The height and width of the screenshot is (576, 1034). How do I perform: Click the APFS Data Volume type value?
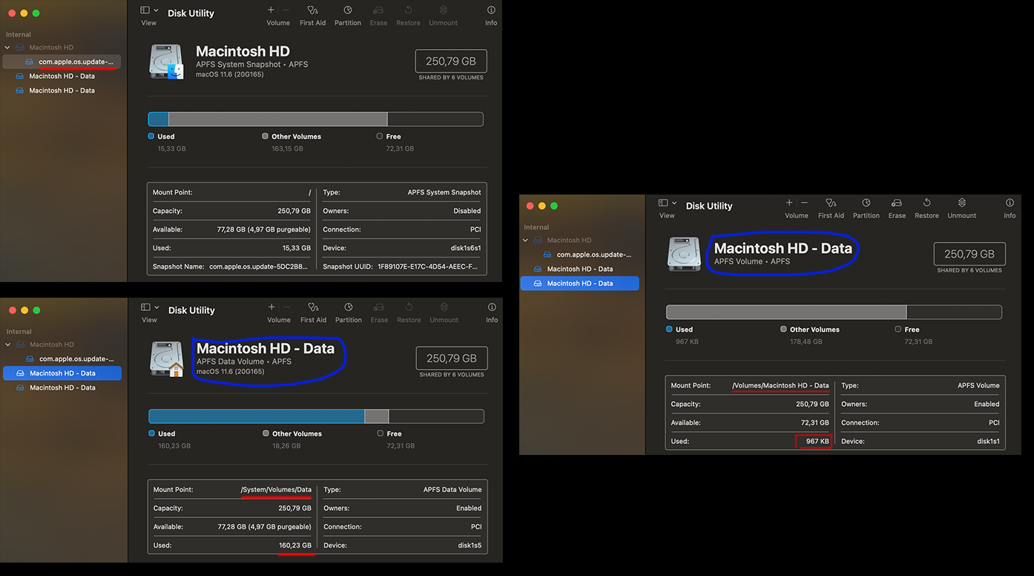click(452, 490)
